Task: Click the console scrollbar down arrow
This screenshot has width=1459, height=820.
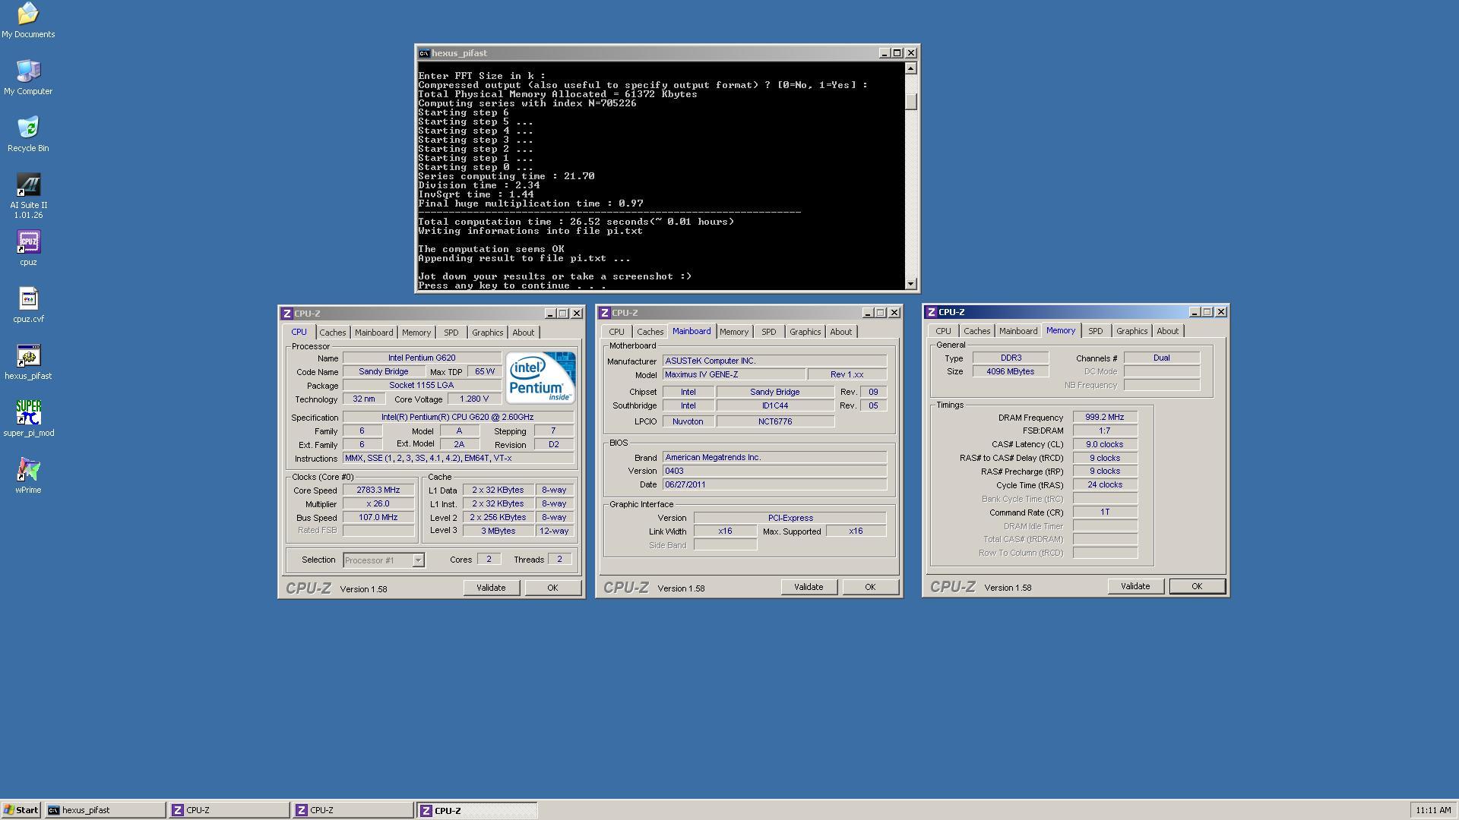Action: 911,284
